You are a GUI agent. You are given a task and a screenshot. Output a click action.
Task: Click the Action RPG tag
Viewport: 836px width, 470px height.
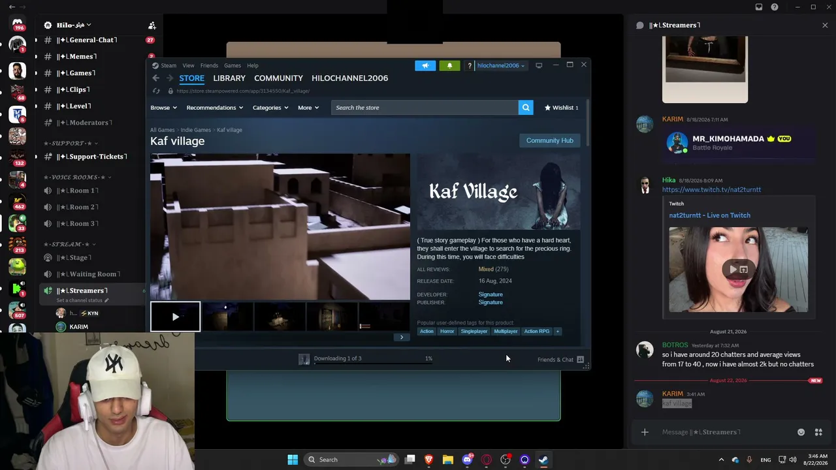coord(537,331)
